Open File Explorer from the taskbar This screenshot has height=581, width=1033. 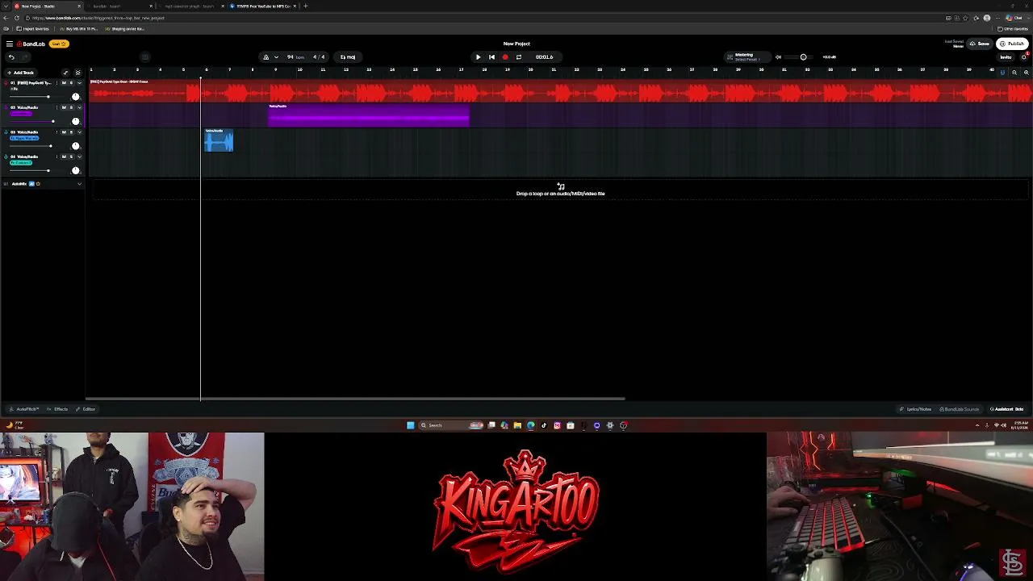[517, 425]
